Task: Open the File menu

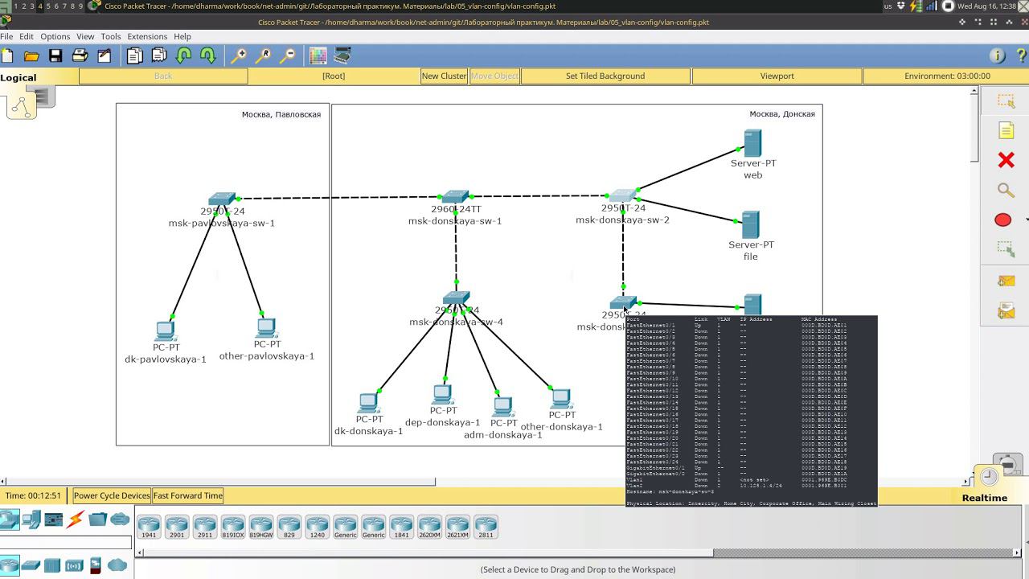Action: (x=6, y=36)
